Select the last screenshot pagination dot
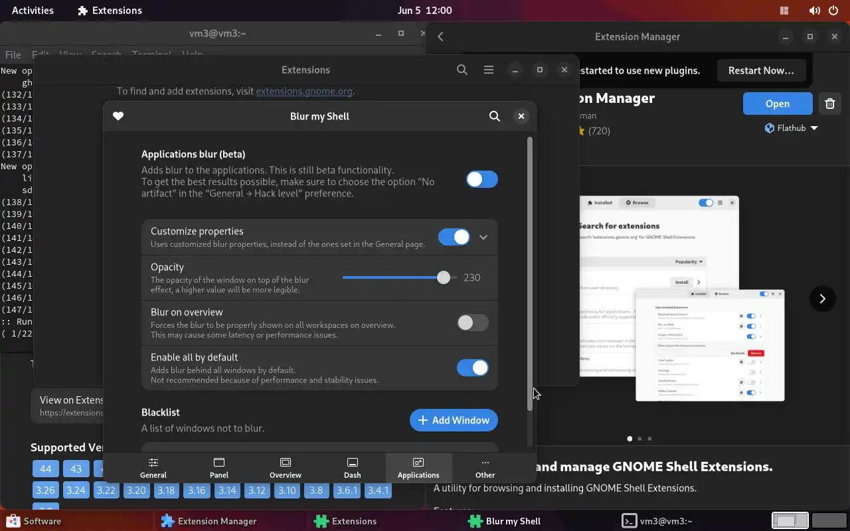Screen dimensions: 850x531 point(649,439)
